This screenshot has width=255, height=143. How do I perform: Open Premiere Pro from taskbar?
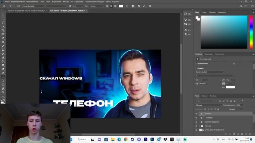(145, 139)
